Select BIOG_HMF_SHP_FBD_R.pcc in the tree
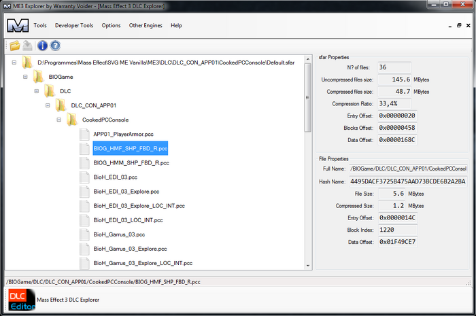Screen dimensions: 476x316 coord(131,148)
